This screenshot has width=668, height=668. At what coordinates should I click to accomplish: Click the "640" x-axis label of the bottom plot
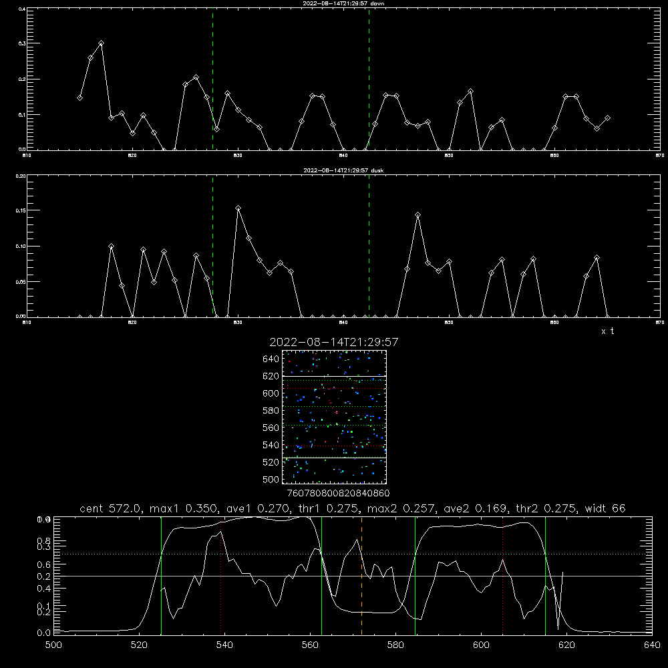pyautogui.click(x=652, y=645)
